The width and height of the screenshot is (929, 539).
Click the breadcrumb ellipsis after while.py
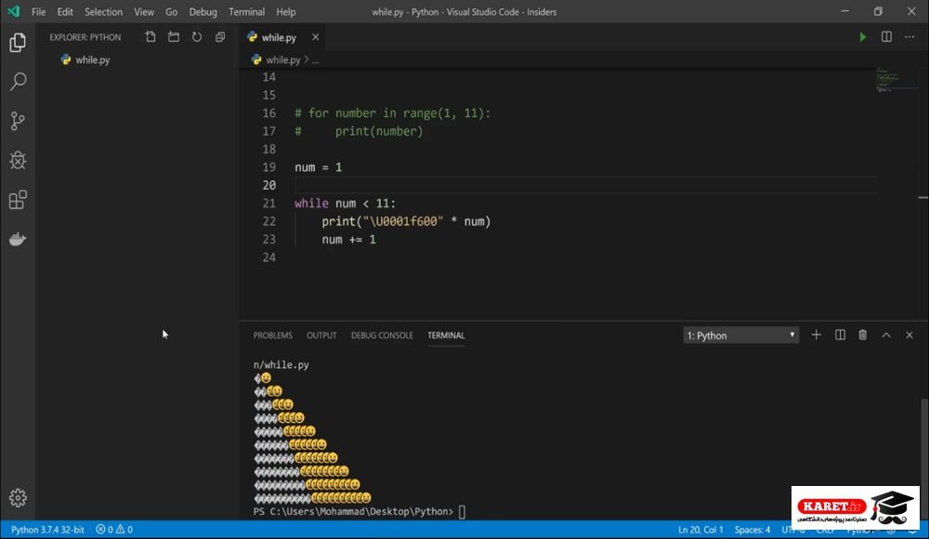[315, 59]
